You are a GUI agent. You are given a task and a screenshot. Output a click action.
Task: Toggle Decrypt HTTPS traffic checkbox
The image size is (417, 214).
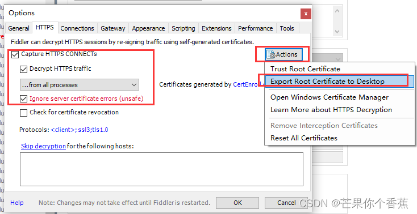(x=24, y=69)
